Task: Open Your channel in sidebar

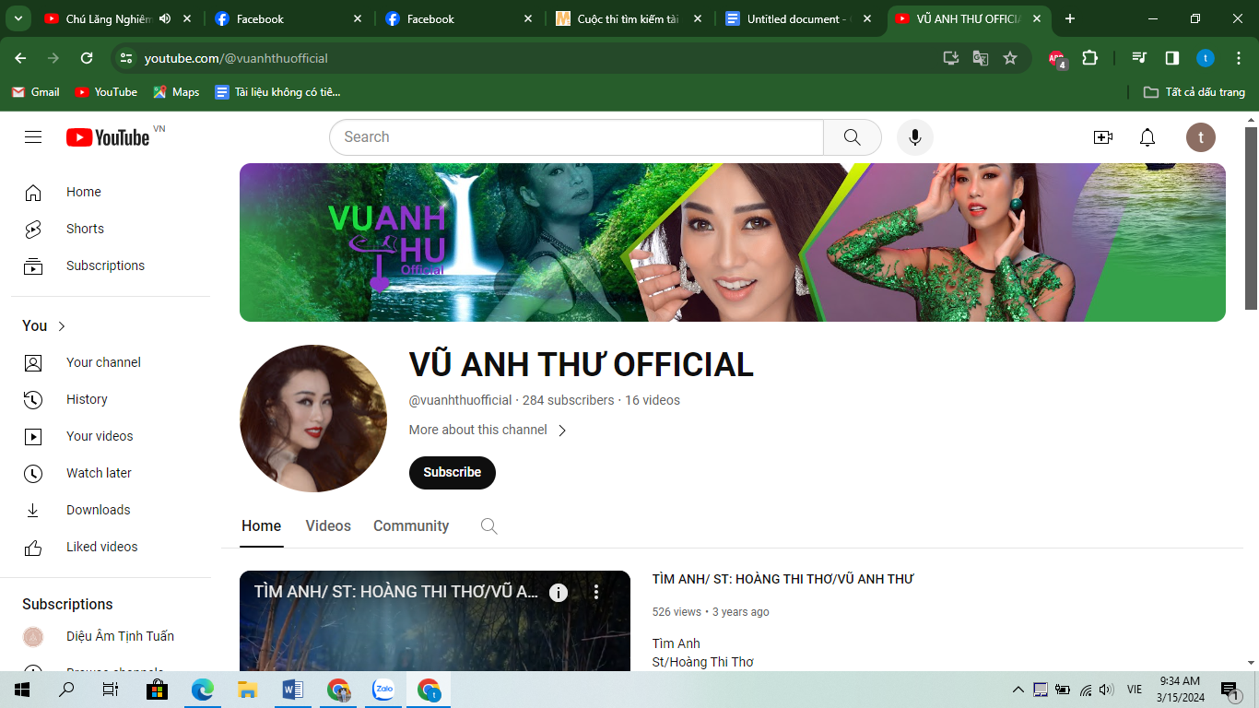Action: (x=111, y=362)
